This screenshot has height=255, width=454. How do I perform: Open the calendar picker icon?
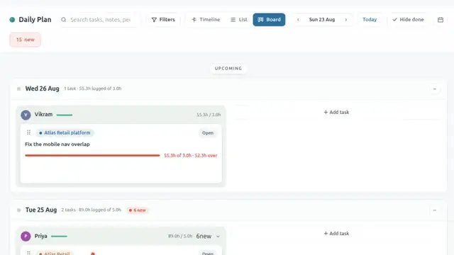441,20
